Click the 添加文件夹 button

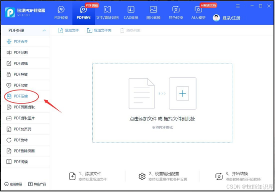99,30
